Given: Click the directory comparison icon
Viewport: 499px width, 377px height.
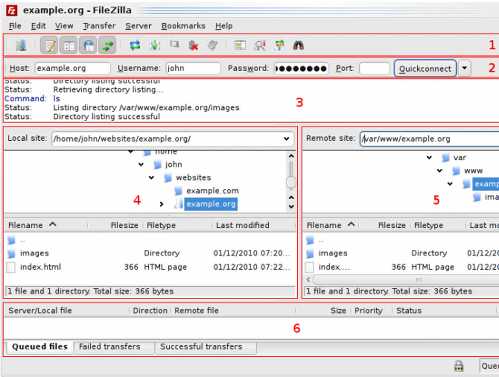Looking at the screenshot, I should [260, 46].
